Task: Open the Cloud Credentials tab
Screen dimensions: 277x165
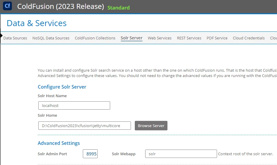Action: pyautogui.click(x=249, y=38)
